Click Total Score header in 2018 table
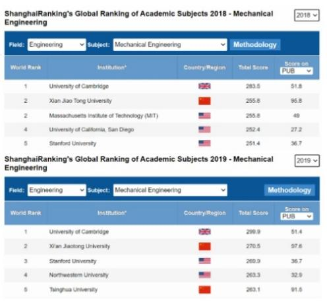327x307 pixels. point(253,67)
